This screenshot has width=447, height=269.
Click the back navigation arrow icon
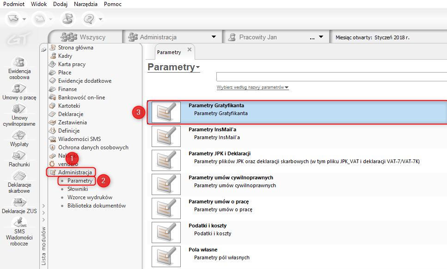click(x=13, y=19)
